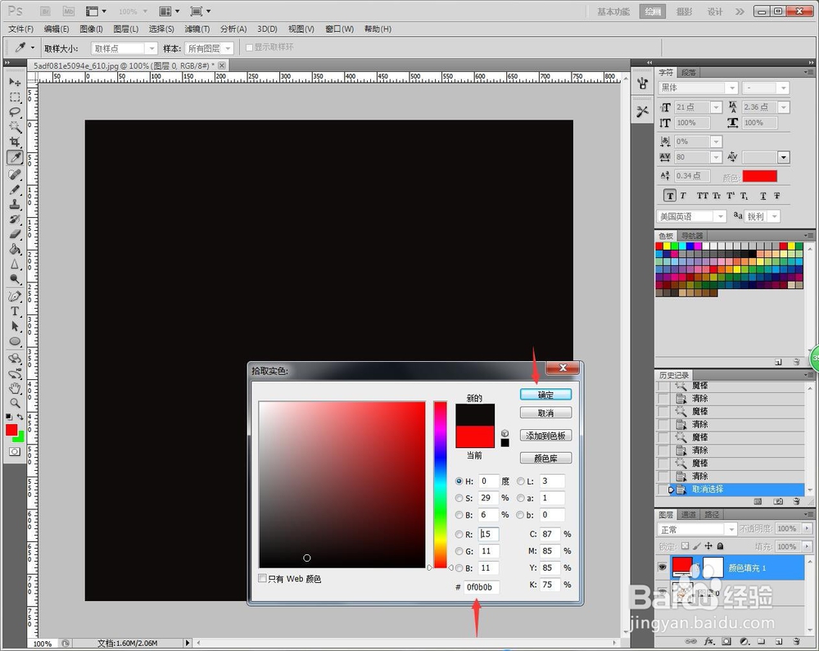The image size is (819, 651).
Task: Select the Hand tool
Action: click(15, 388)
